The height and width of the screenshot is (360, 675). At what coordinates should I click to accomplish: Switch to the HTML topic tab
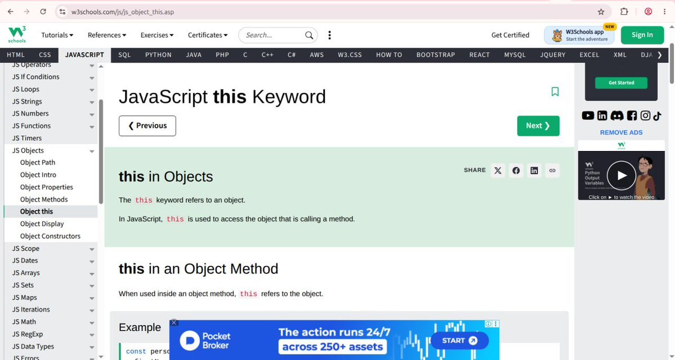point(16,55)
